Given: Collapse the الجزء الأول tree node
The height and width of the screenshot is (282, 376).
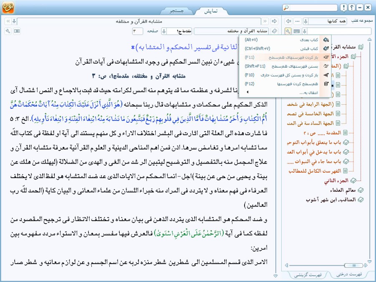Looking at the screenshot, I should point(353,57).
